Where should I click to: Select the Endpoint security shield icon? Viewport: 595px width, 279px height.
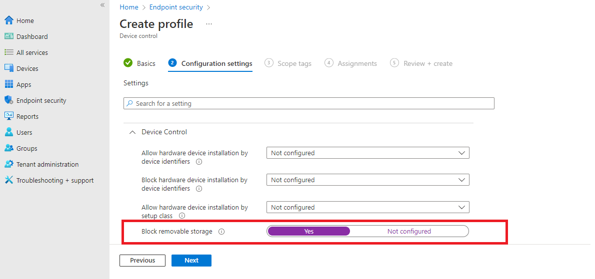(9, 100)
